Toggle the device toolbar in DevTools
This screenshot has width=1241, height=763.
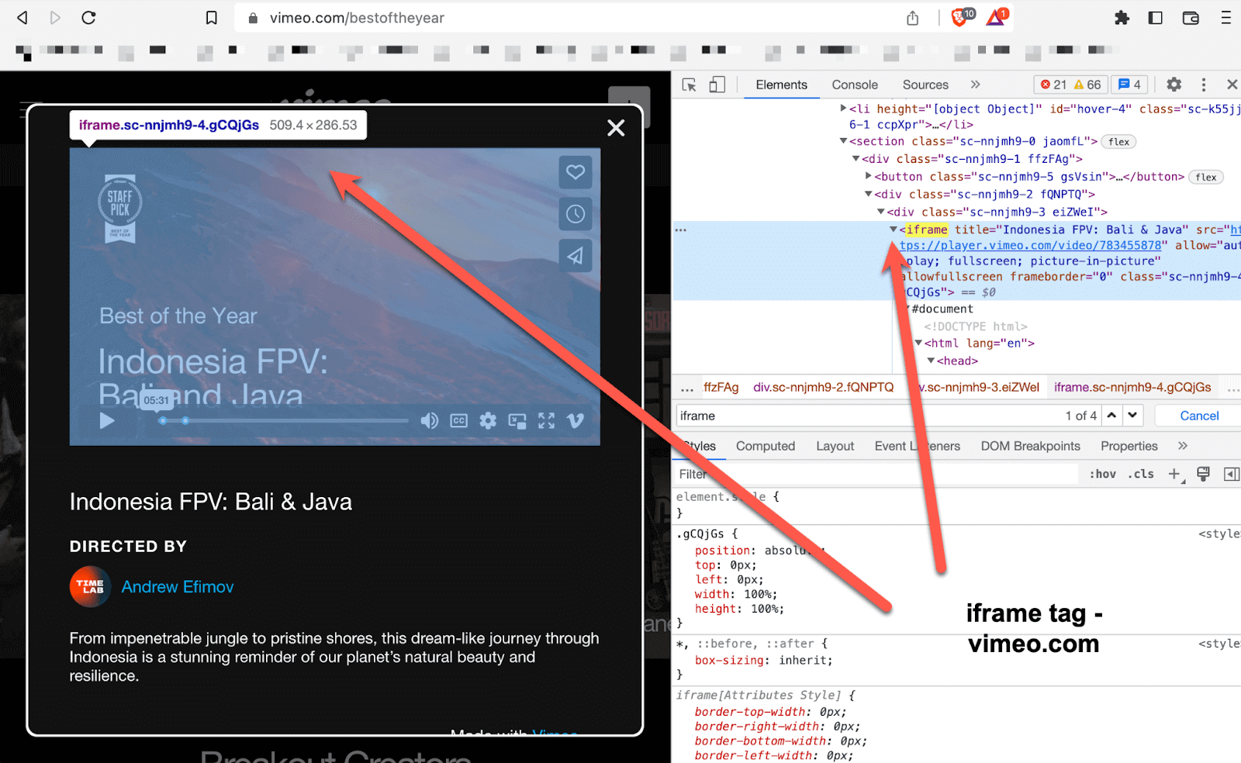coord(717,85)
